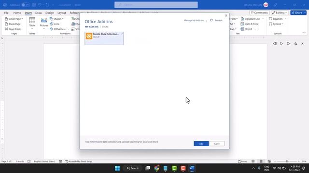Open the Home ribbon tab
Viewport: 309px width, 173px height.
17,13
